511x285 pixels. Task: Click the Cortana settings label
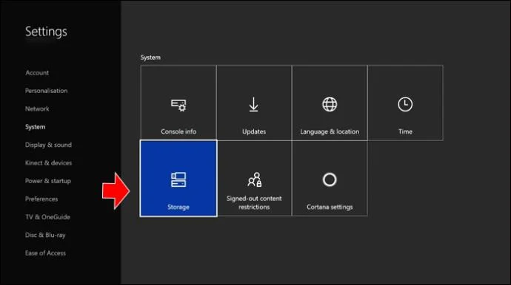click(330, 207)
